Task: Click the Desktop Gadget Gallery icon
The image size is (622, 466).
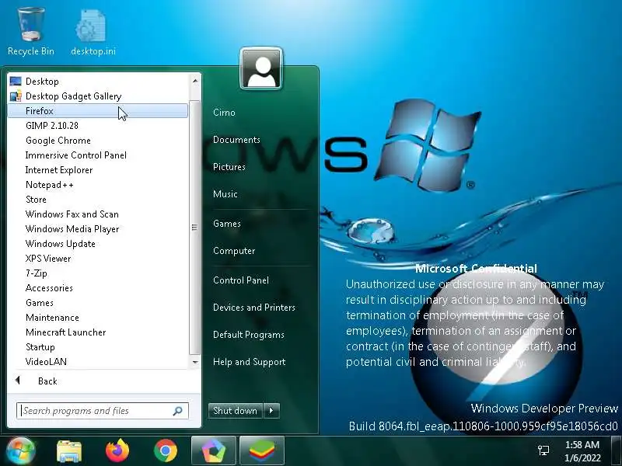Action: click(x=16, y=96)
